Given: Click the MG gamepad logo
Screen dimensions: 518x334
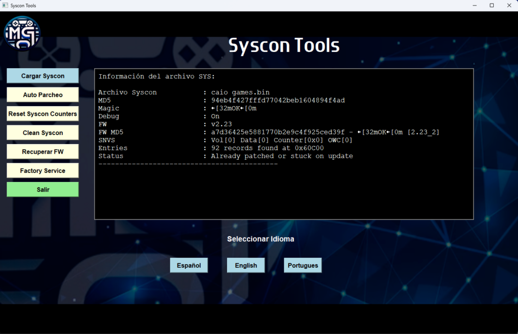Looking at the screenshot, I should [x=22, y=33].
